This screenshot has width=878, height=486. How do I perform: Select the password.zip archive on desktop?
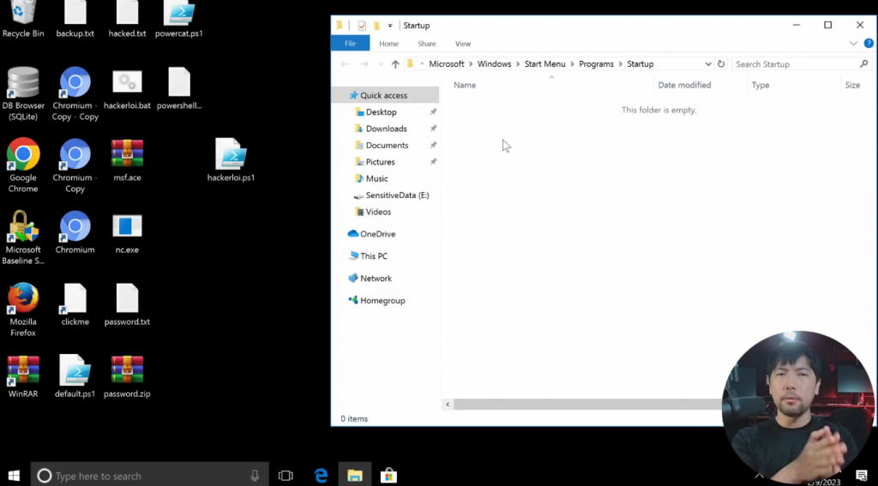127,371
